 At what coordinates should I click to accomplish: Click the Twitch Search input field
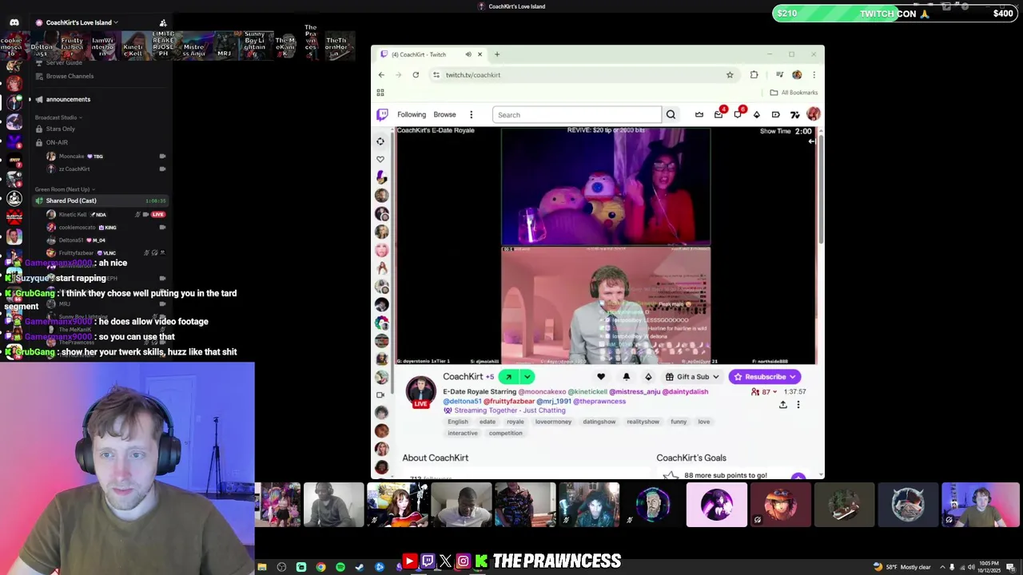[577, 114]
